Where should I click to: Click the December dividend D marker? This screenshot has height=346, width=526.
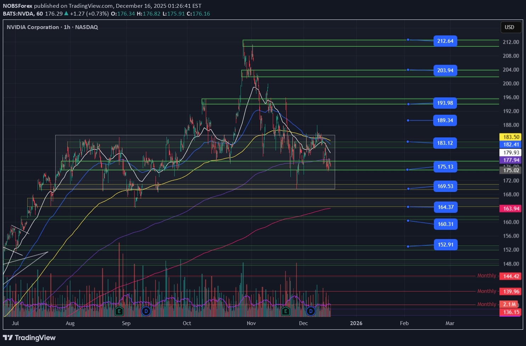311,311
